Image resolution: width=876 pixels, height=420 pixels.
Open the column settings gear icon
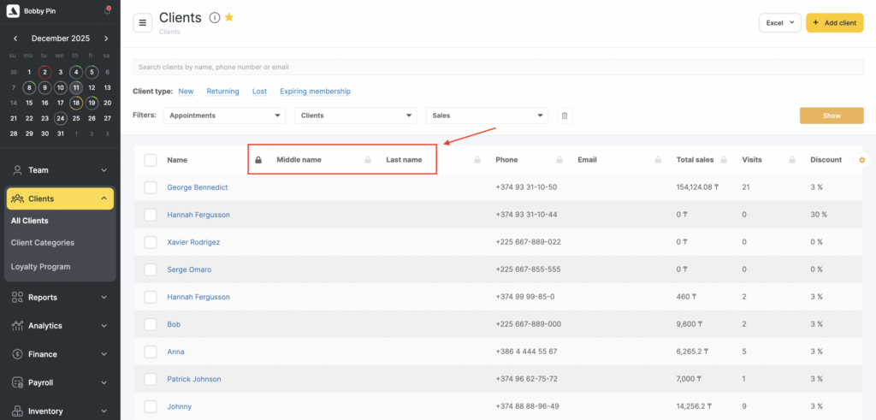tap(861, 160)
